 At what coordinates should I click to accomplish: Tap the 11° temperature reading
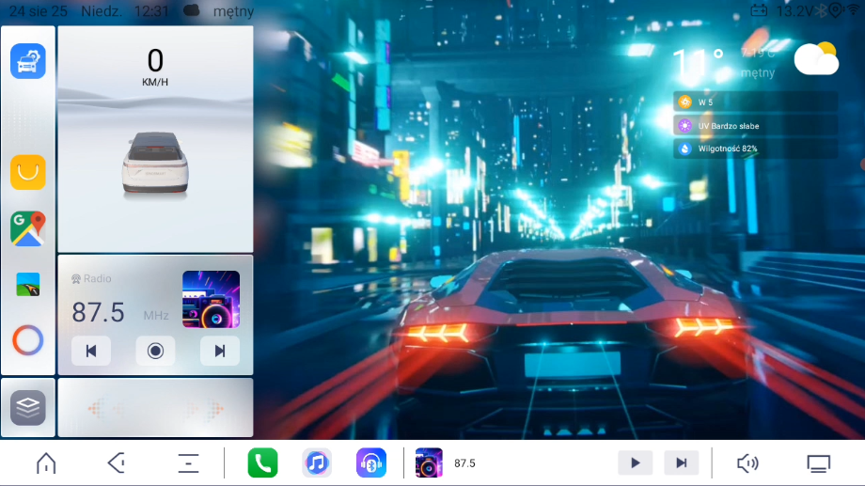pyautogui.click(x=699, y=64)
